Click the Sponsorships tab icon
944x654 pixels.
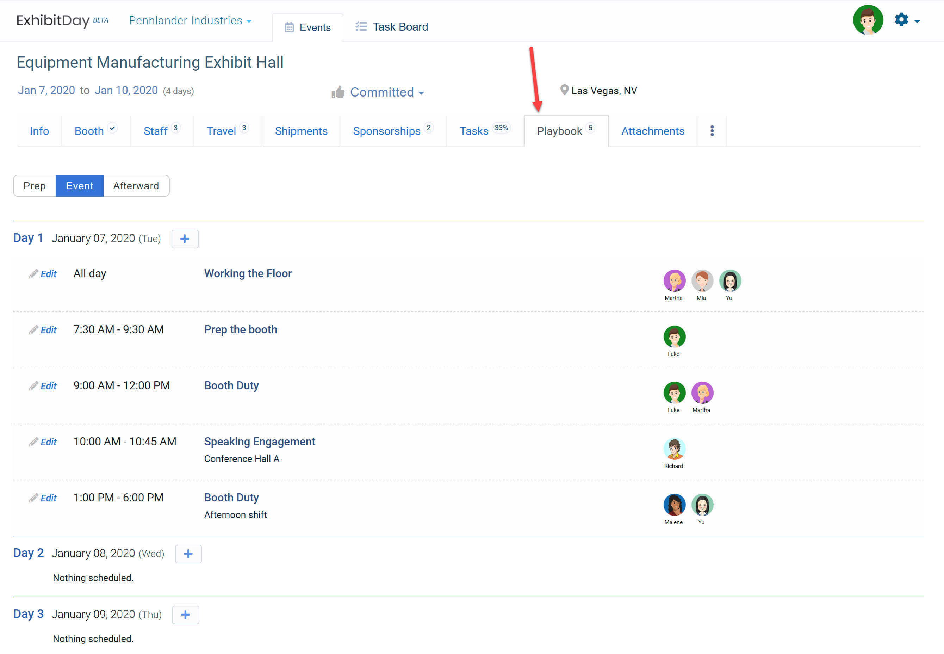click(x=392, y=131)
